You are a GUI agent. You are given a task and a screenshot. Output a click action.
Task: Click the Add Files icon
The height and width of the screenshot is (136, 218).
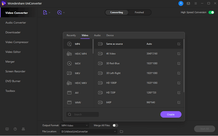[45, 12]
